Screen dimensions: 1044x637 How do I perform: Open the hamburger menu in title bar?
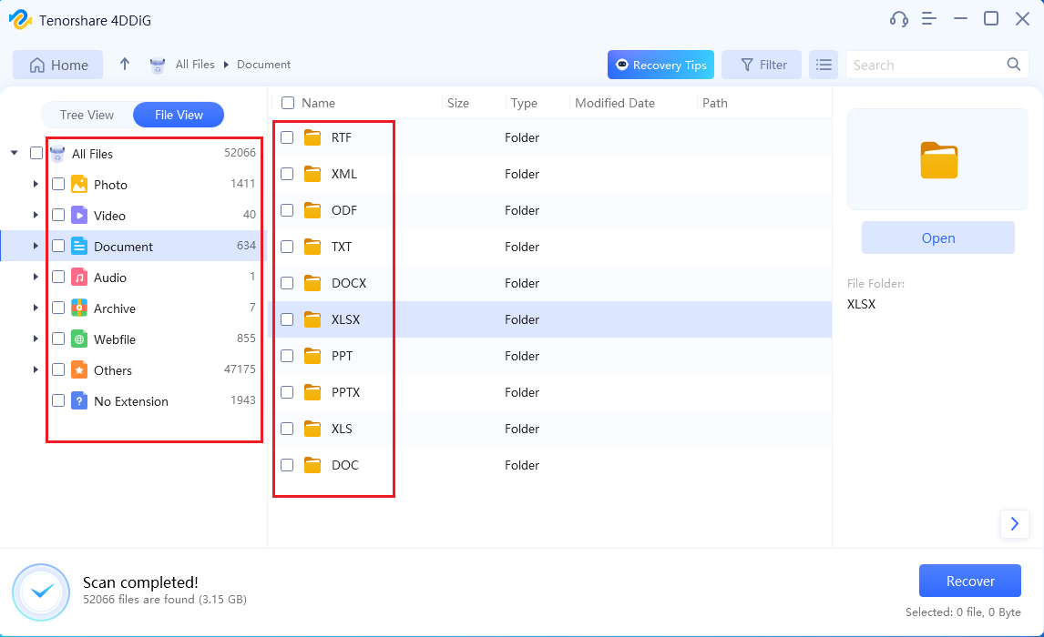tap(929, 19)
